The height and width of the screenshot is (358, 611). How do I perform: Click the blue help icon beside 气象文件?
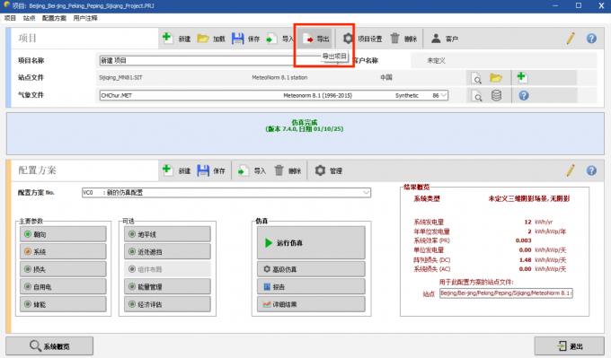(x=524, y=95)
